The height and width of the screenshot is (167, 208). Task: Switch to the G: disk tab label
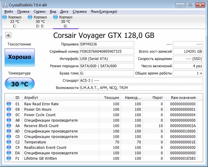point(65,26)
